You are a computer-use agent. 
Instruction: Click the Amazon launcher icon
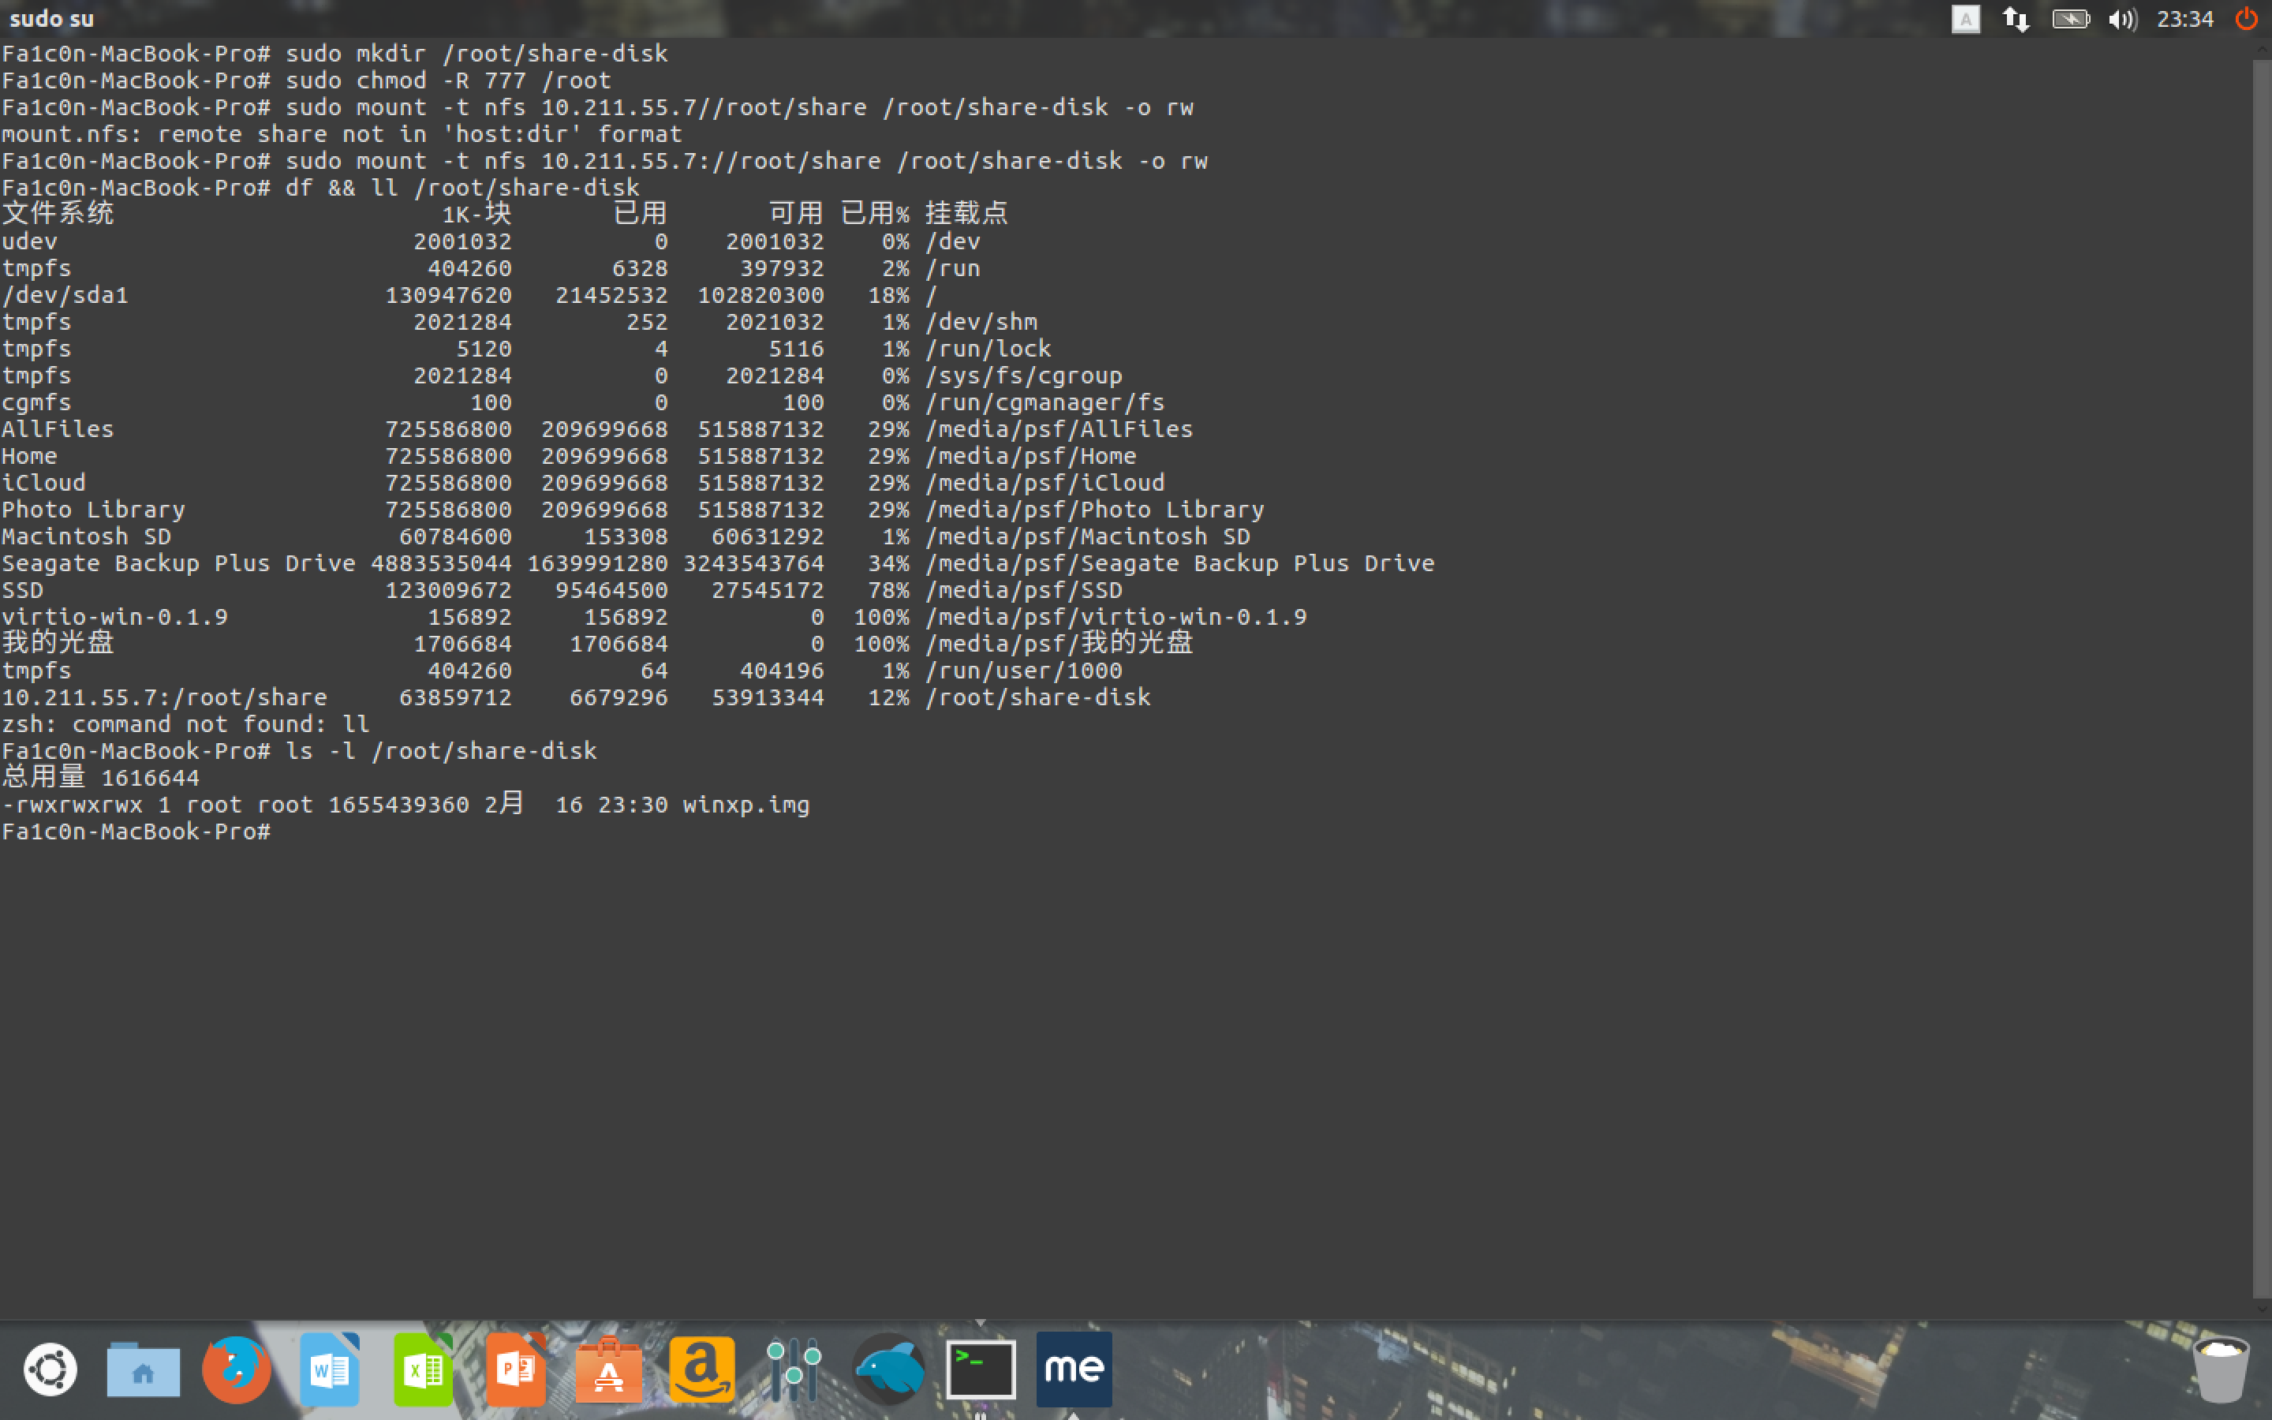point(701,1369)
